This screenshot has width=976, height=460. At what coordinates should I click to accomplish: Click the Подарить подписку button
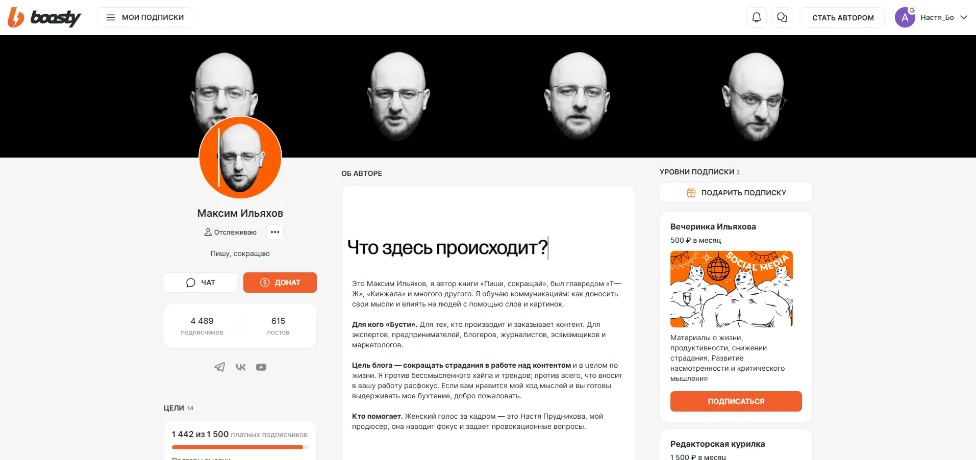736,193
